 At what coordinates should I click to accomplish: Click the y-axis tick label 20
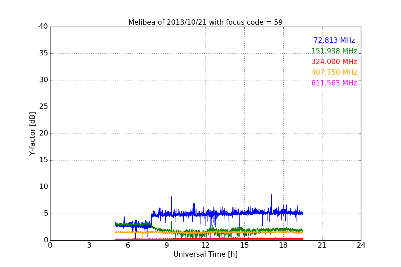pos(43,133)
